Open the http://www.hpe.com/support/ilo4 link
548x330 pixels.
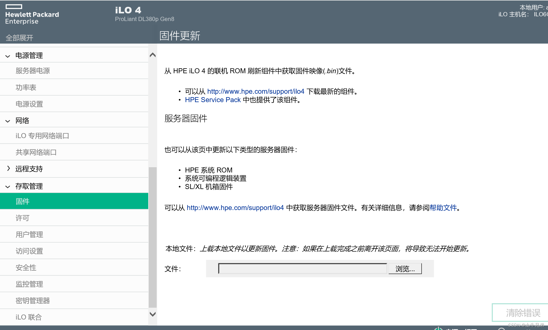(256, 91)
